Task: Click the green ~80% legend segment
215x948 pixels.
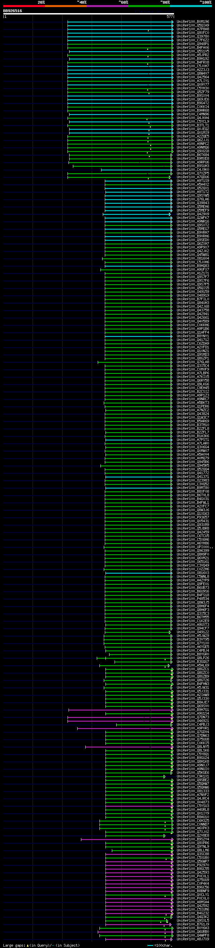Action: coord(149,6)
